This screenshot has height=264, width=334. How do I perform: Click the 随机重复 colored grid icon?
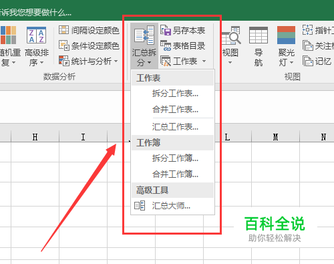pyautogui.click(x=8, y=35)
